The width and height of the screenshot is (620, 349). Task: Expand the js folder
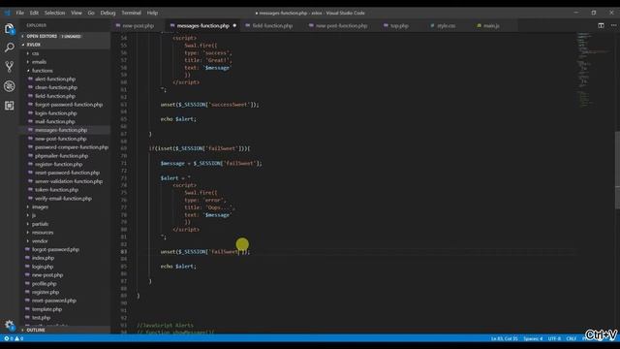coord(65,215)
